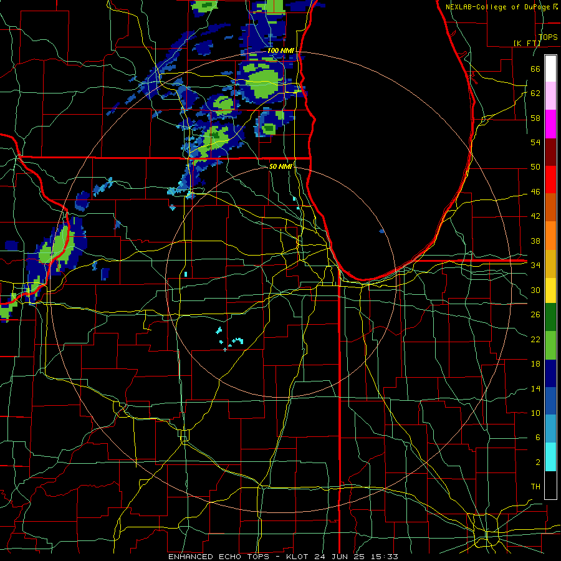Click the dark red 50-54 kft swatch
Image resolution: width=561 pixels, height=561 pixels.
[550, 152]
